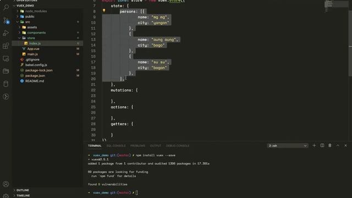Click 'actions: {' on line 25
The width and height of the screenshot is (352, 198).
(x=122, y=107)
